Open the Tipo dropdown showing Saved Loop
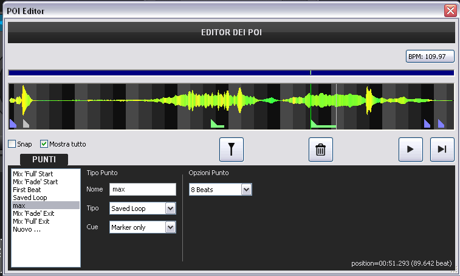The height and width of the screenshot is (276, 460). 143,209
